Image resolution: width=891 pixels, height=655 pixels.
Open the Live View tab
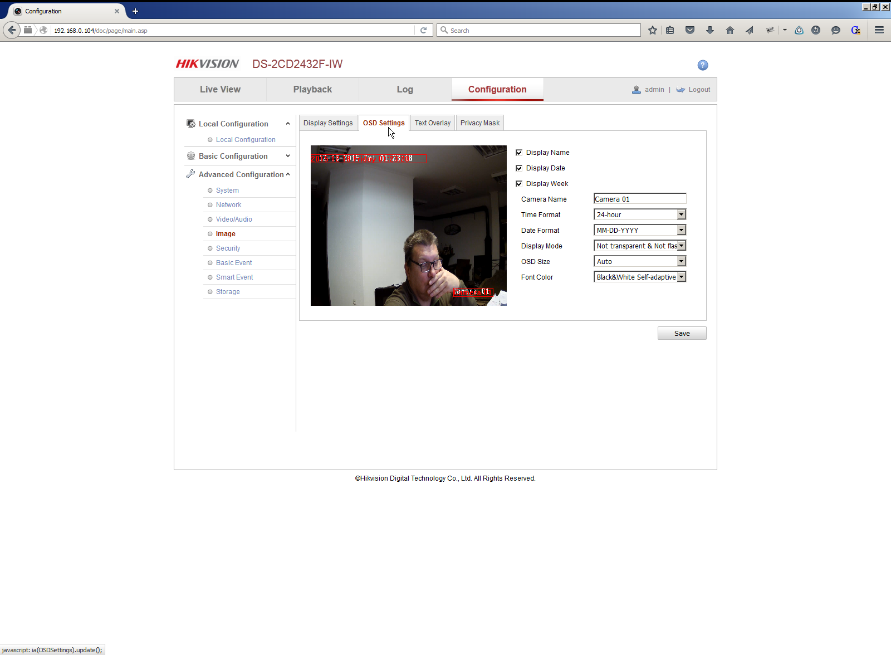[220, 89]
